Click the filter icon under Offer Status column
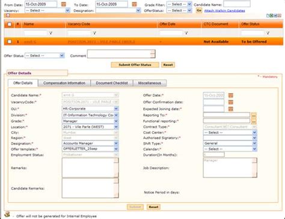The image size is (285, 219). 268,33
